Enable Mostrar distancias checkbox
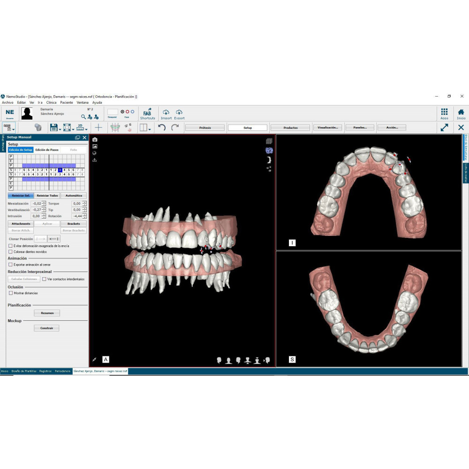Viewport: 469px width, 469px height. 11,293
